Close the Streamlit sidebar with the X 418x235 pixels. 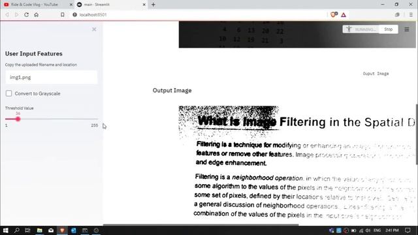coord(94,29)
